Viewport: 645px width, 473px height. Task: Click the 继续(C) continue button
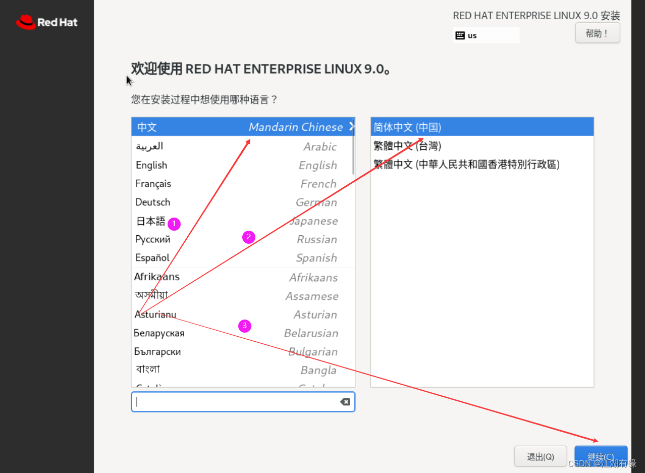601,456
